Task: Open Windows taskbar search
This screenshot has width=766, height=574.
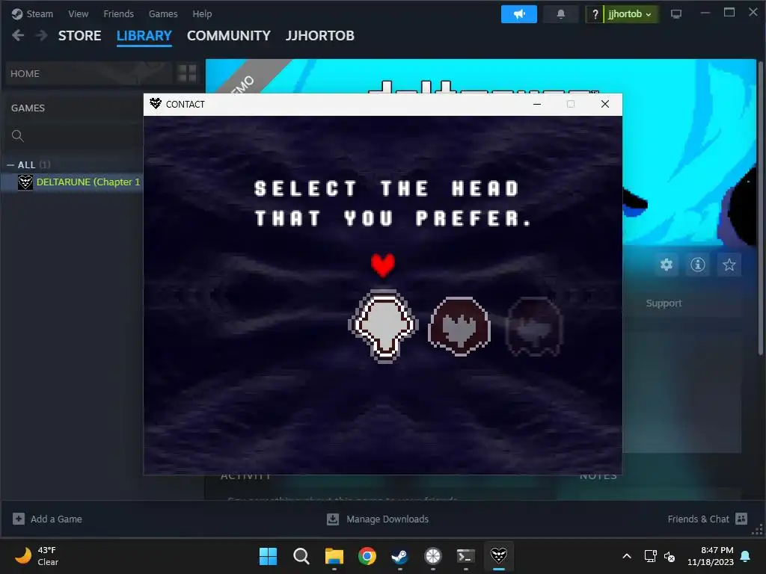Action: pos(301,556)
